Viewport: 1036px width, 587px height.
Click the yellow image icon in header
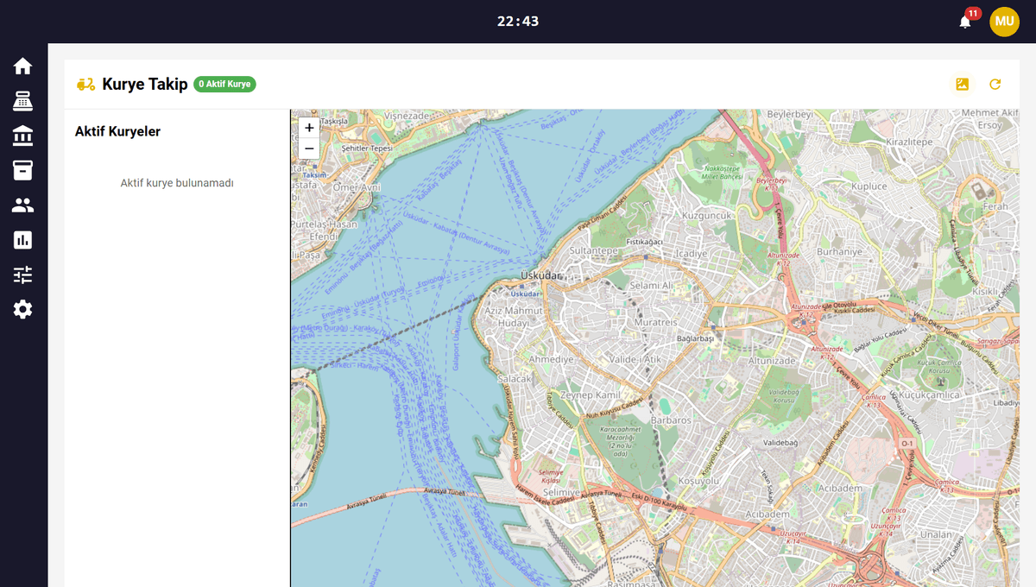click(x=963, y=84)
